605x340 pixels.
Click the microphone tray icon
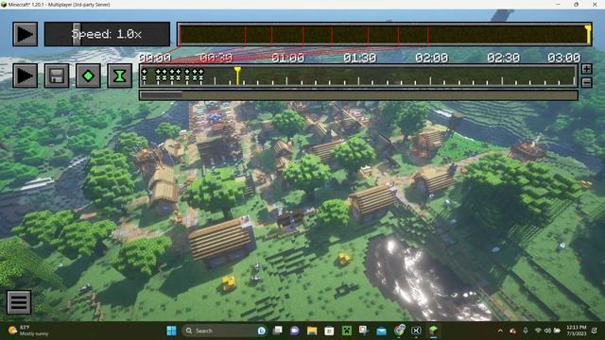[x=526, y=331]
